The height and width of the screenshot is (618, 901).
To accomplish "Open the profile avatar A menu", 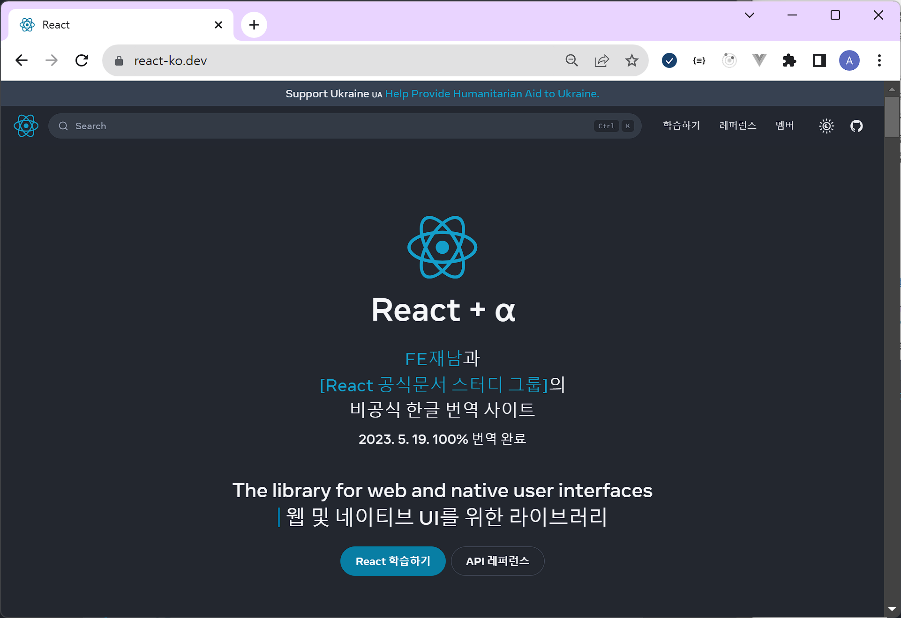I will pyautogui.click(x=849, y=60).
